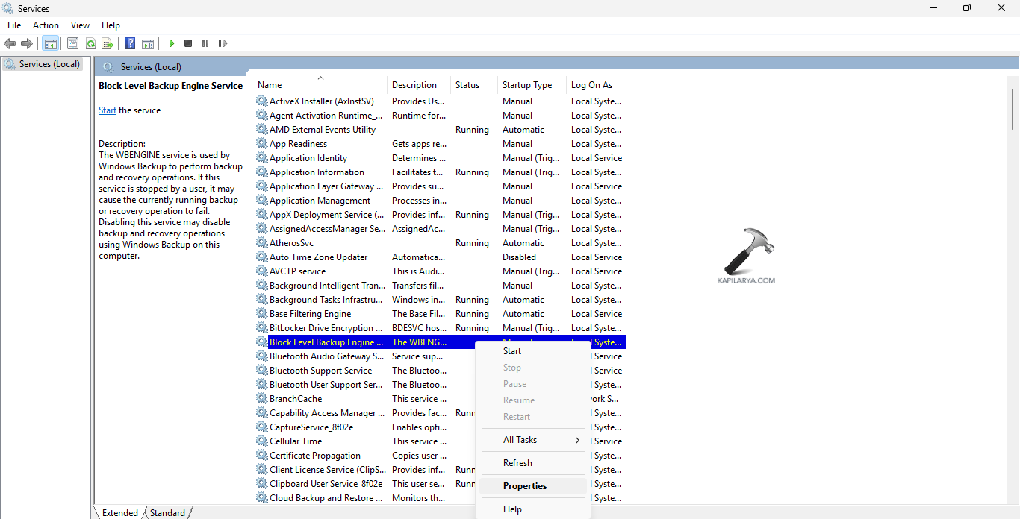
Task: Click the Properties toolbar icon
Action: pyautogui.click(x=72, y=43)
